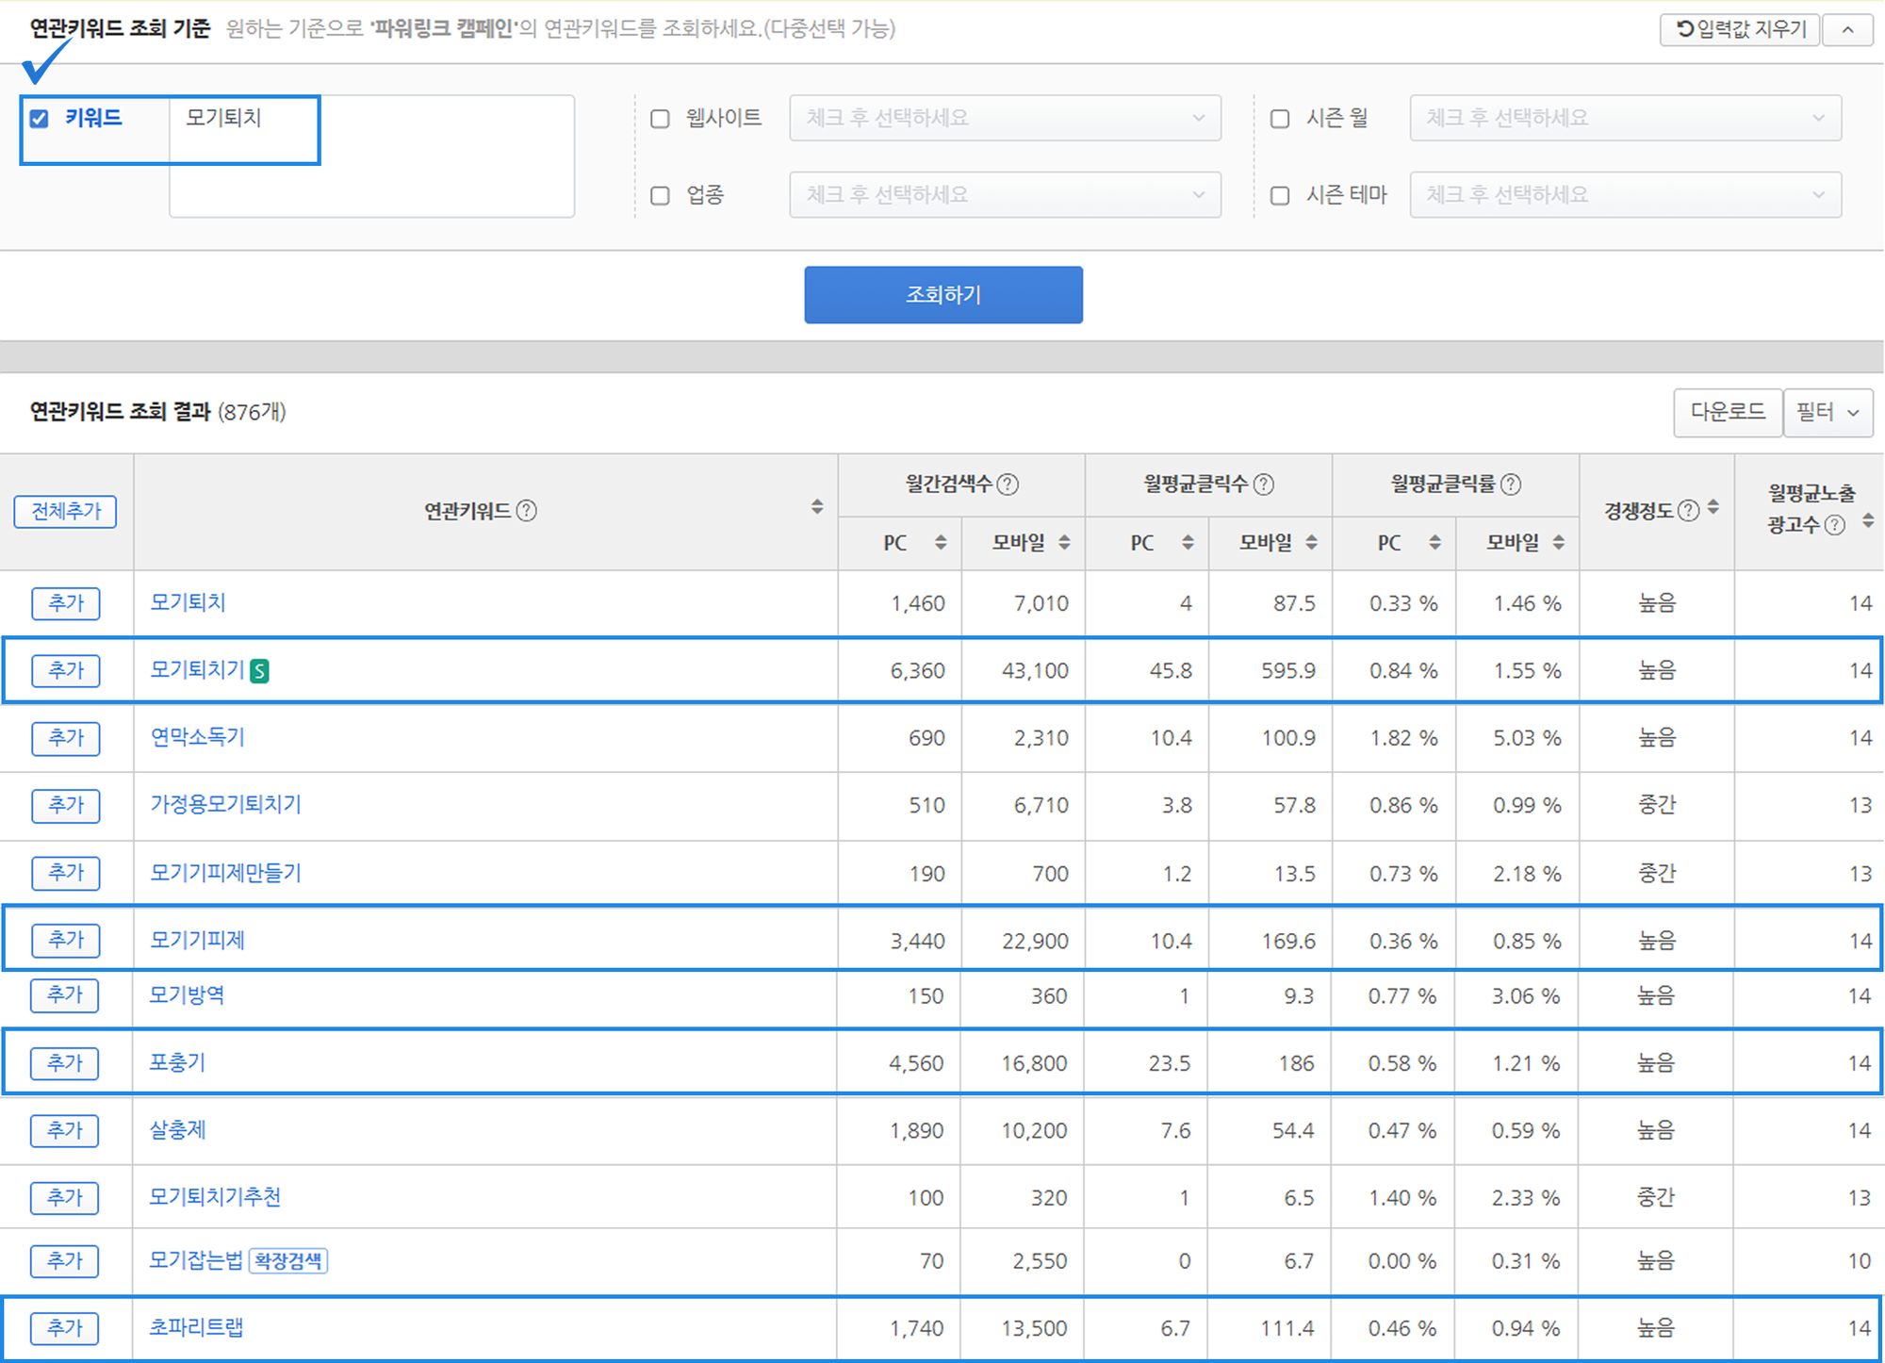This screenshot has height=1363, width=1885.
Task: Click the question mark next to 경쟁정도
Action: [x=1687, y=510]
